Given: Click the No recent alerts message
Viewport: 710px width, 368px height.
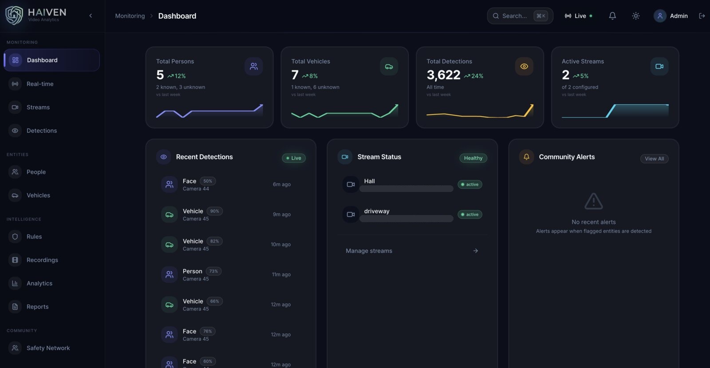Looking at the screenshot, I should coord(594,222).
